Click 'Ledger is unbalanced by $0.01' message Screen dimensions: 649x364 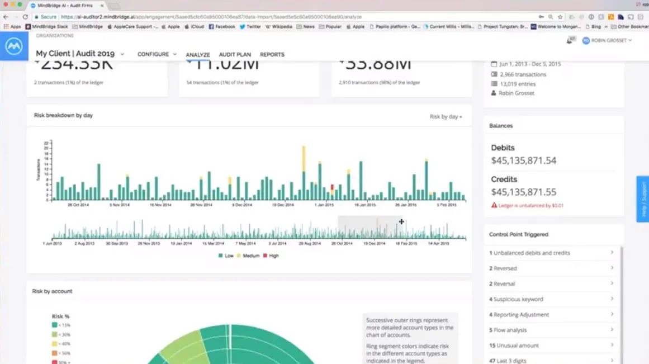pos(530,205)
